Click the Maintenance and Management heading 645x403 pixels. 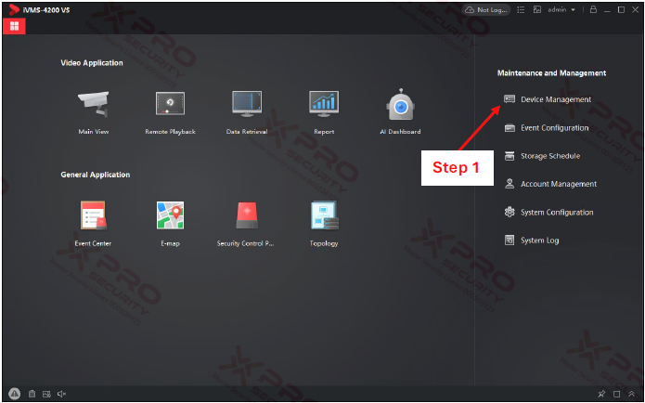tap(551, 72)
